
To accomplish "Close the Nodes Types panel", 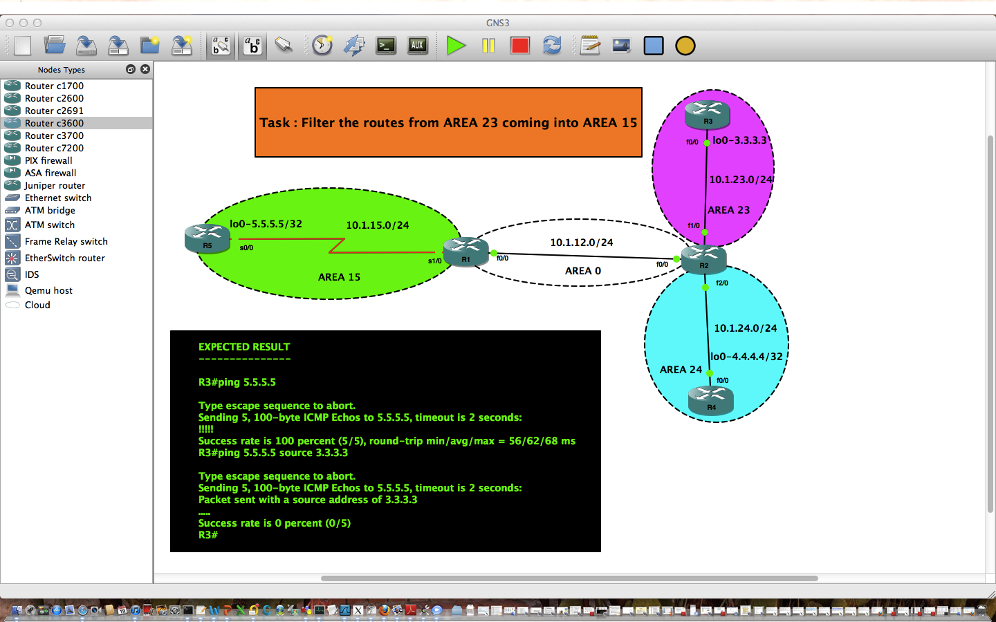I will pos(145,69).
